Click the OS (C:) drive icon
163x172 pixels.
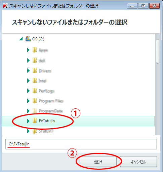[x=28, y=39]
